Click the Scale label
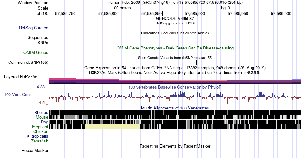 click(x=43, y=8)
